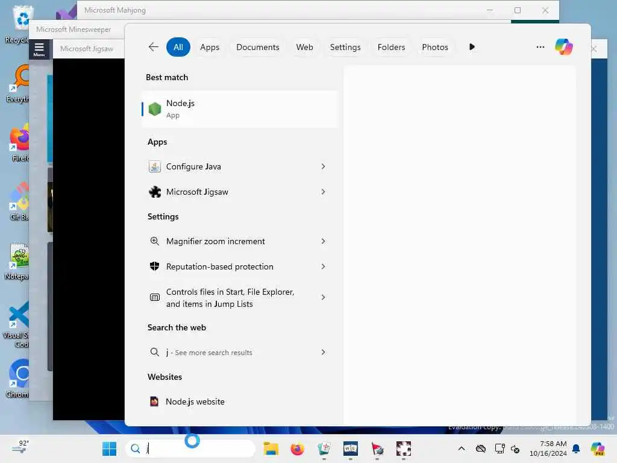Image resolution: width=617 pixels, height=463 pixels.
Task: Open the Node.js best match result
Action: pyautogui.click(x=239, y=109)
